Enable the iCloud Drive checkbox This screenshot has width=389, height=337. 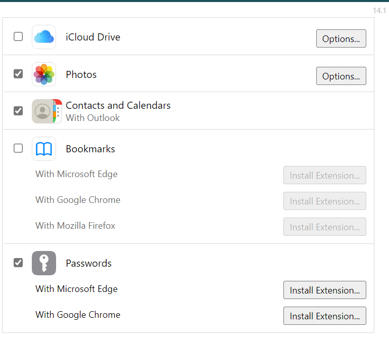coord(18,36)
